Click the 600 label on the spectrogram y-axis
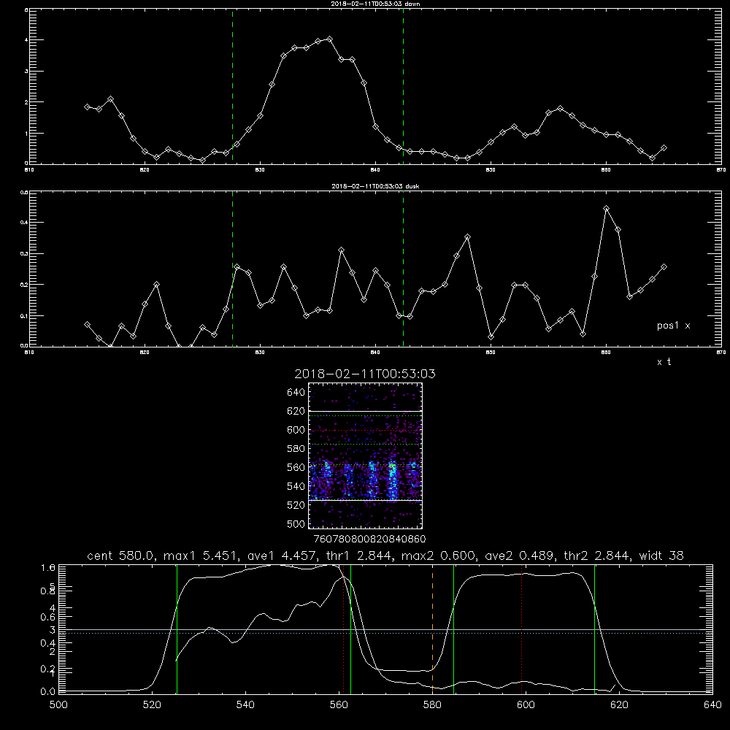Viewport: 730px width, 730px height. point(296,430)
